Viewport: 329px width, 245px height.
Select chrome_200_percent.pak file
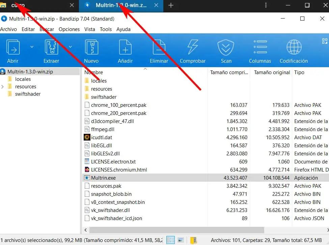coord(118,113)
